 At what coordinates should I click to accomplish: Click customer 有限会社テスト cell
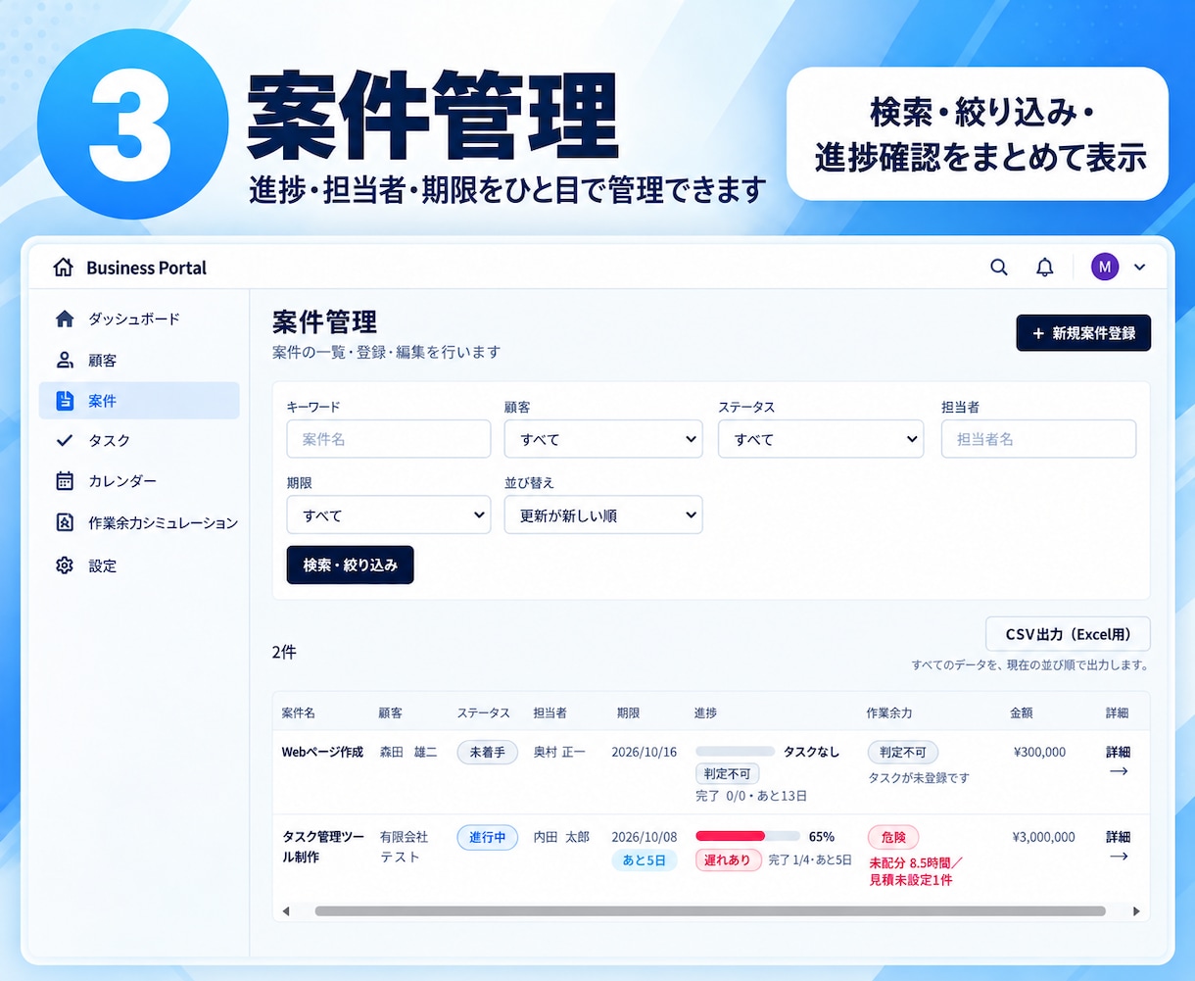coord(404,847)
